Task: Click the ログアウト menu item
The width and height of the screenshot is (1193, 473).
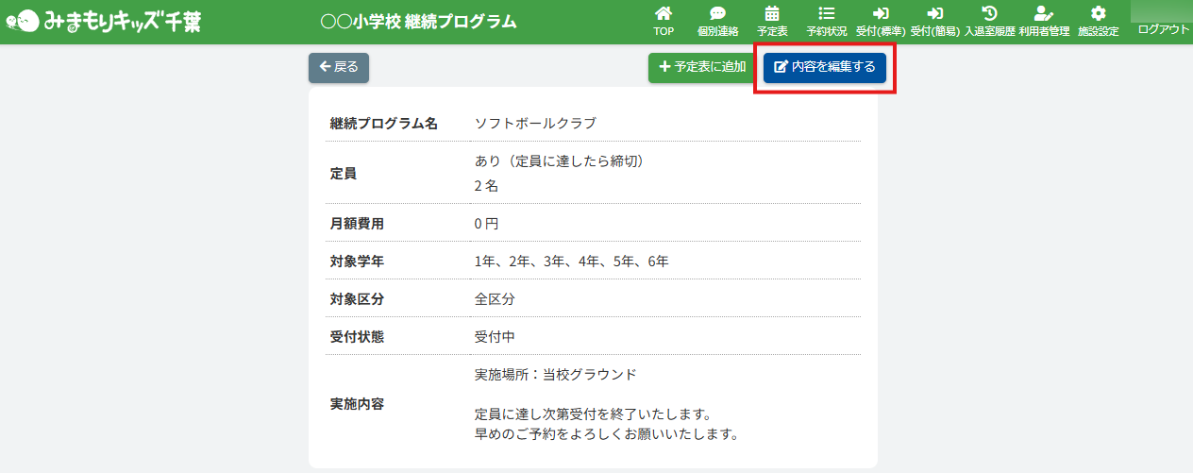Action: [x=1163, y=29]
